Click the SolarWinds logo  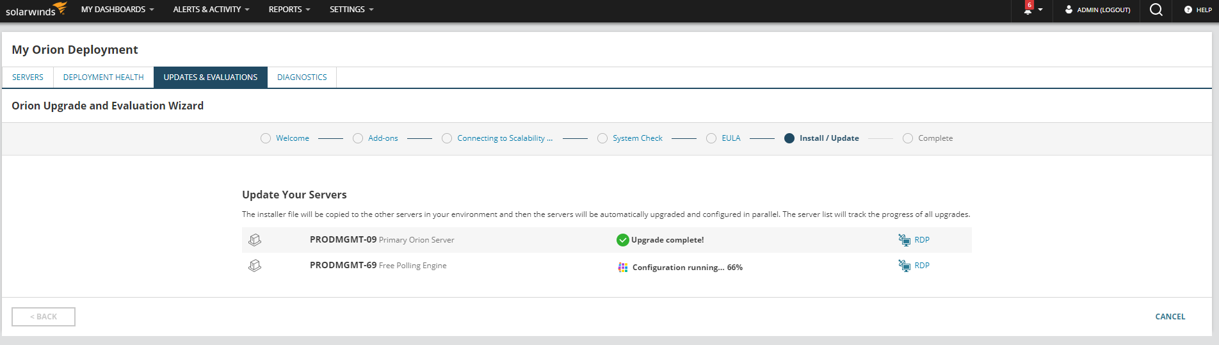[36, 9]
